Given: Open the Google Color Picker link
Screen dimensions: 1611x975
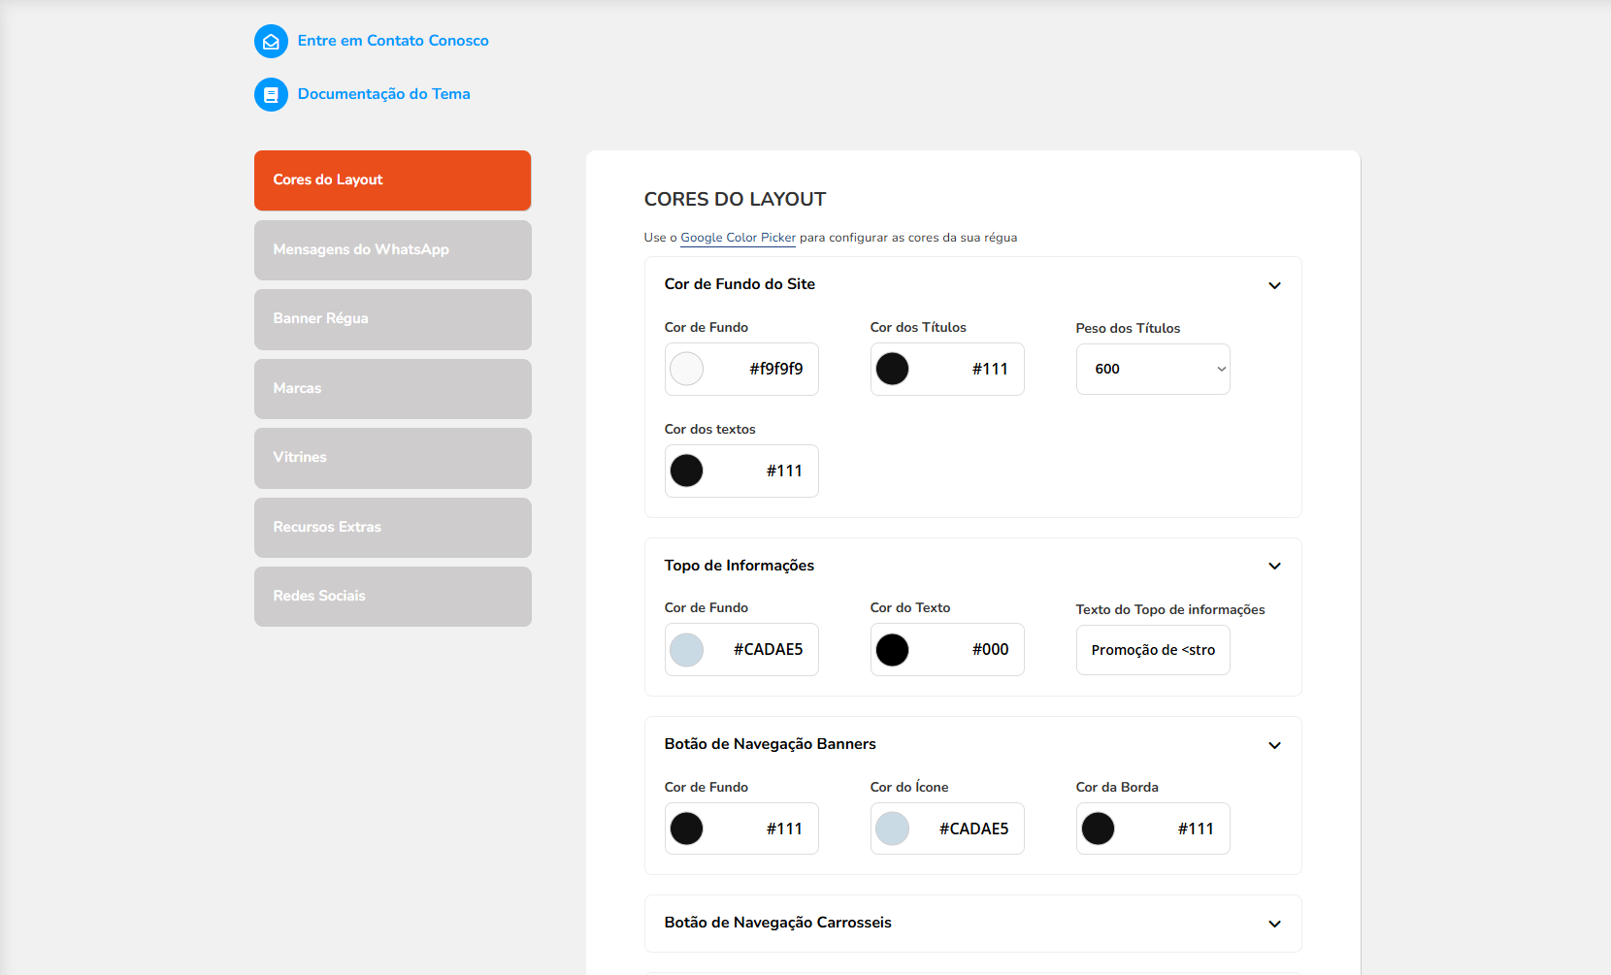Looking at the screenshot, I should [x=738, y=238].
